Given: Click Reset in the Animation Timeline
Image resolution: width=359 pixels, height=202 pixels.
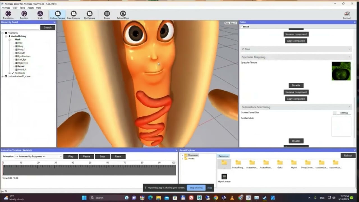Looking at the screenshot, I should click(x=118, y=157).
